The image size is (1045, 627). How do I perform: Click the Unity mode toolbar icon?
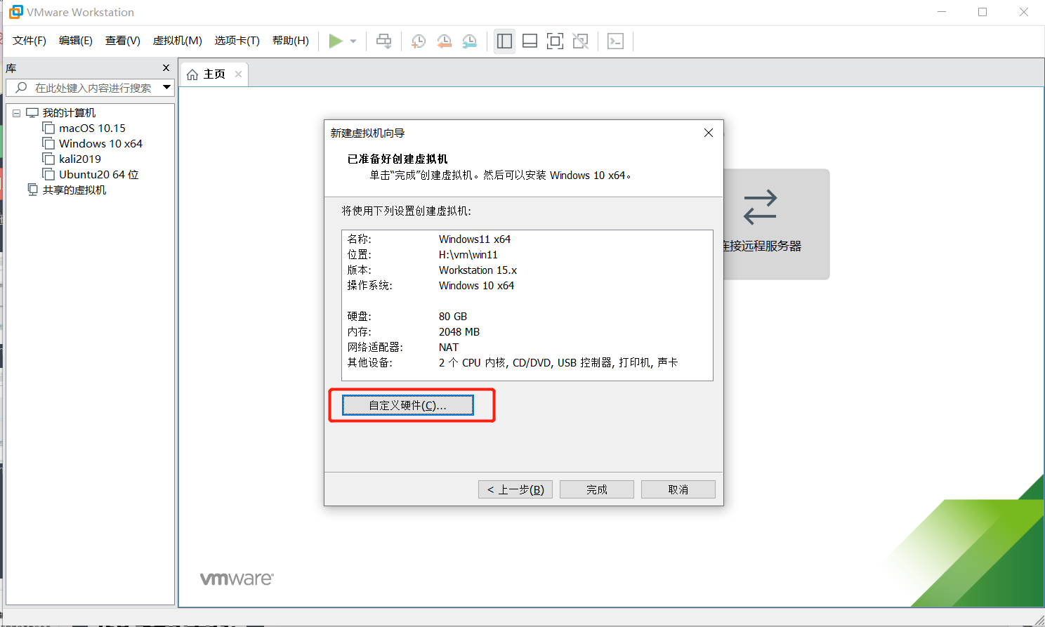580,41
